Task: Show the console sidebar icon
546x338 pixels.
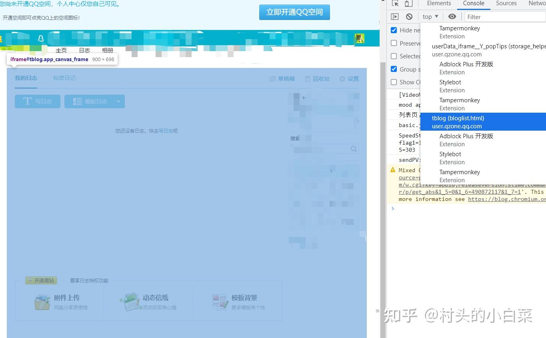Action: pyautogui.click(x=395, y=17)
